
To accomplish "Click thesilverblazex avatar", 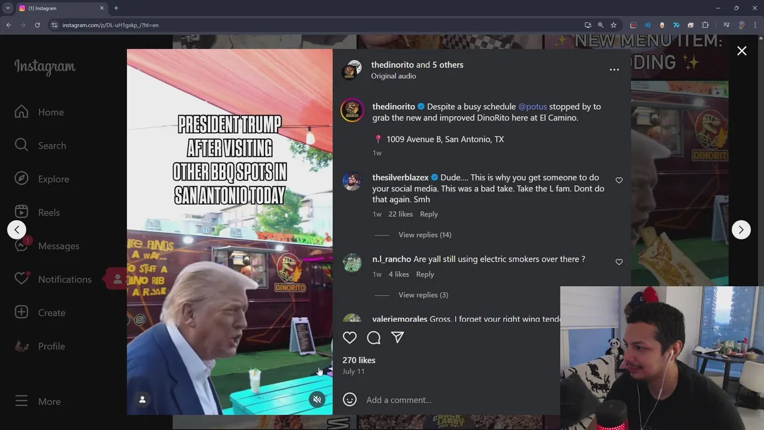I will coord(352,182).
